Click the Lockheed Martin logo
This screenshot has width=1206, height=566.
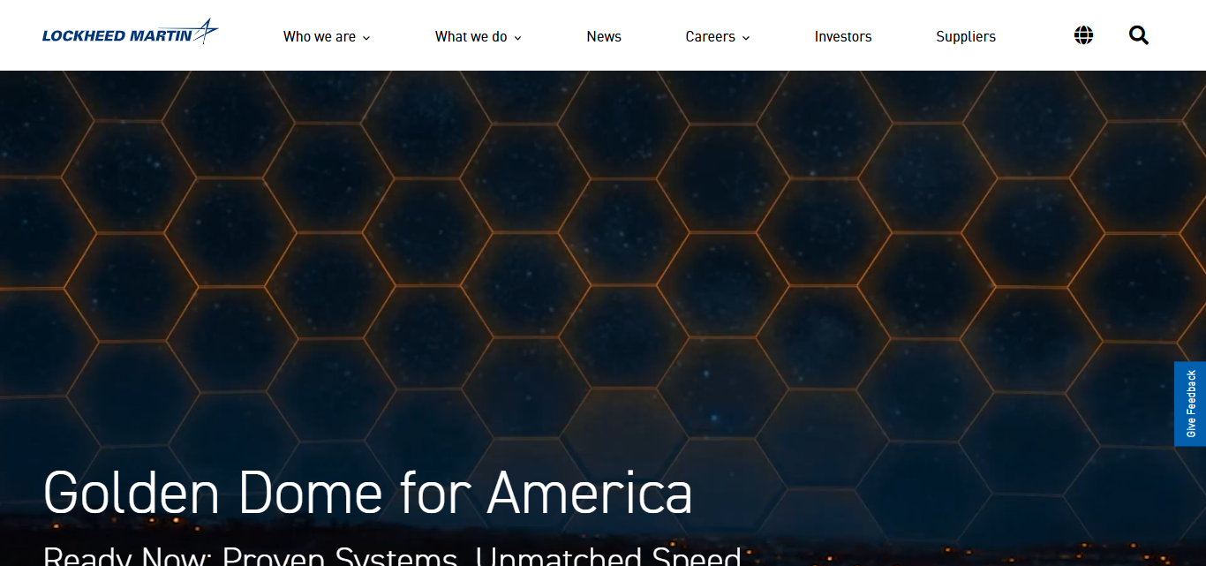pyautogui.click(x=130, y=33)
